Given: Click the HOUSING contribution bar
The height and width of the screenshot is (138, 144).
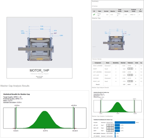Looking at the screenshot, I should point(125,122).
